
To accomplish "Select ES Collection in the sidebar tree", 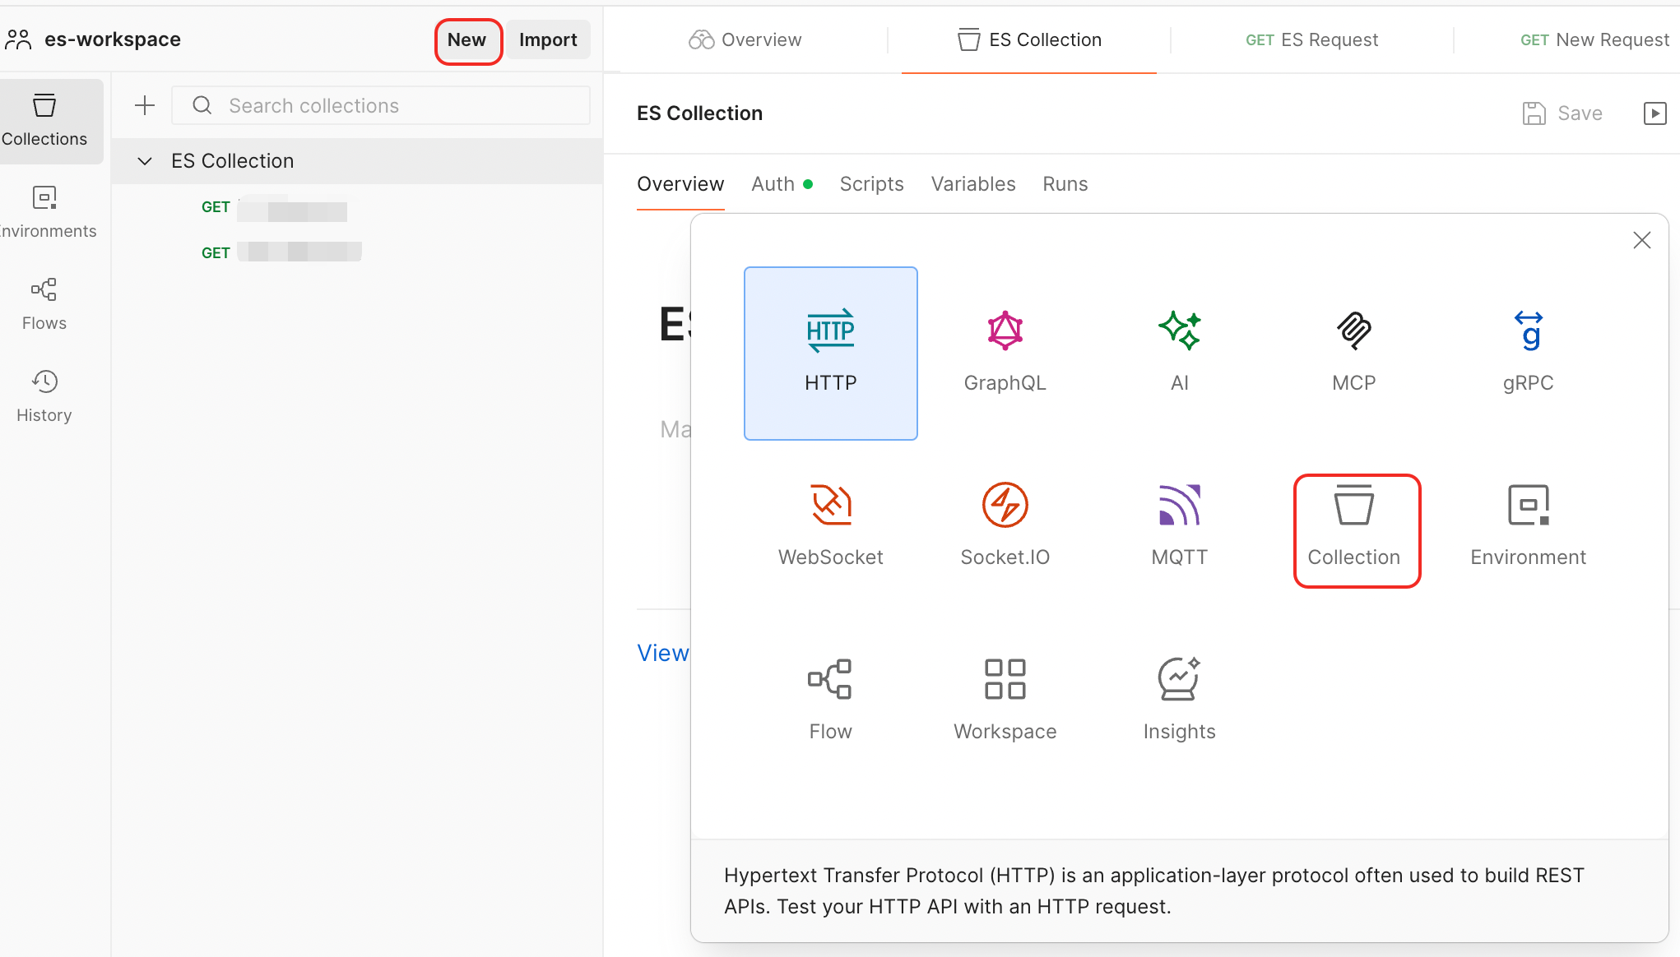I will pyautogui.click(x=356, y=161).
